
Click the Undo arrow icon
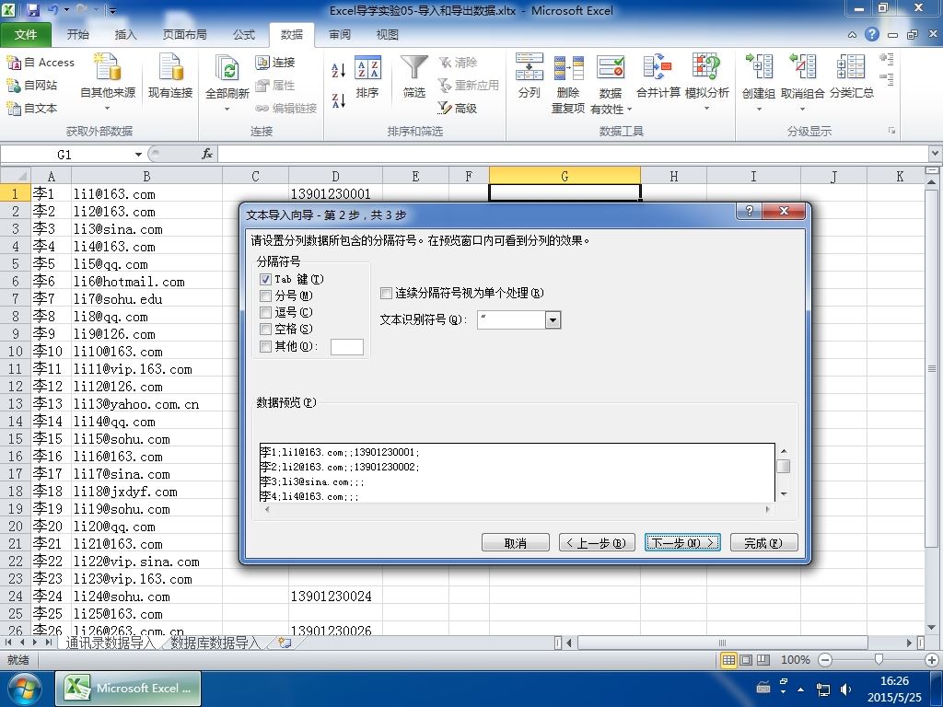click(x=52, y=9)
